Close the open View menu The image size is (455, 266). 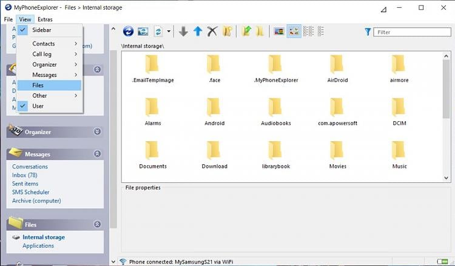pyautogui.click(x=25, y=19)
